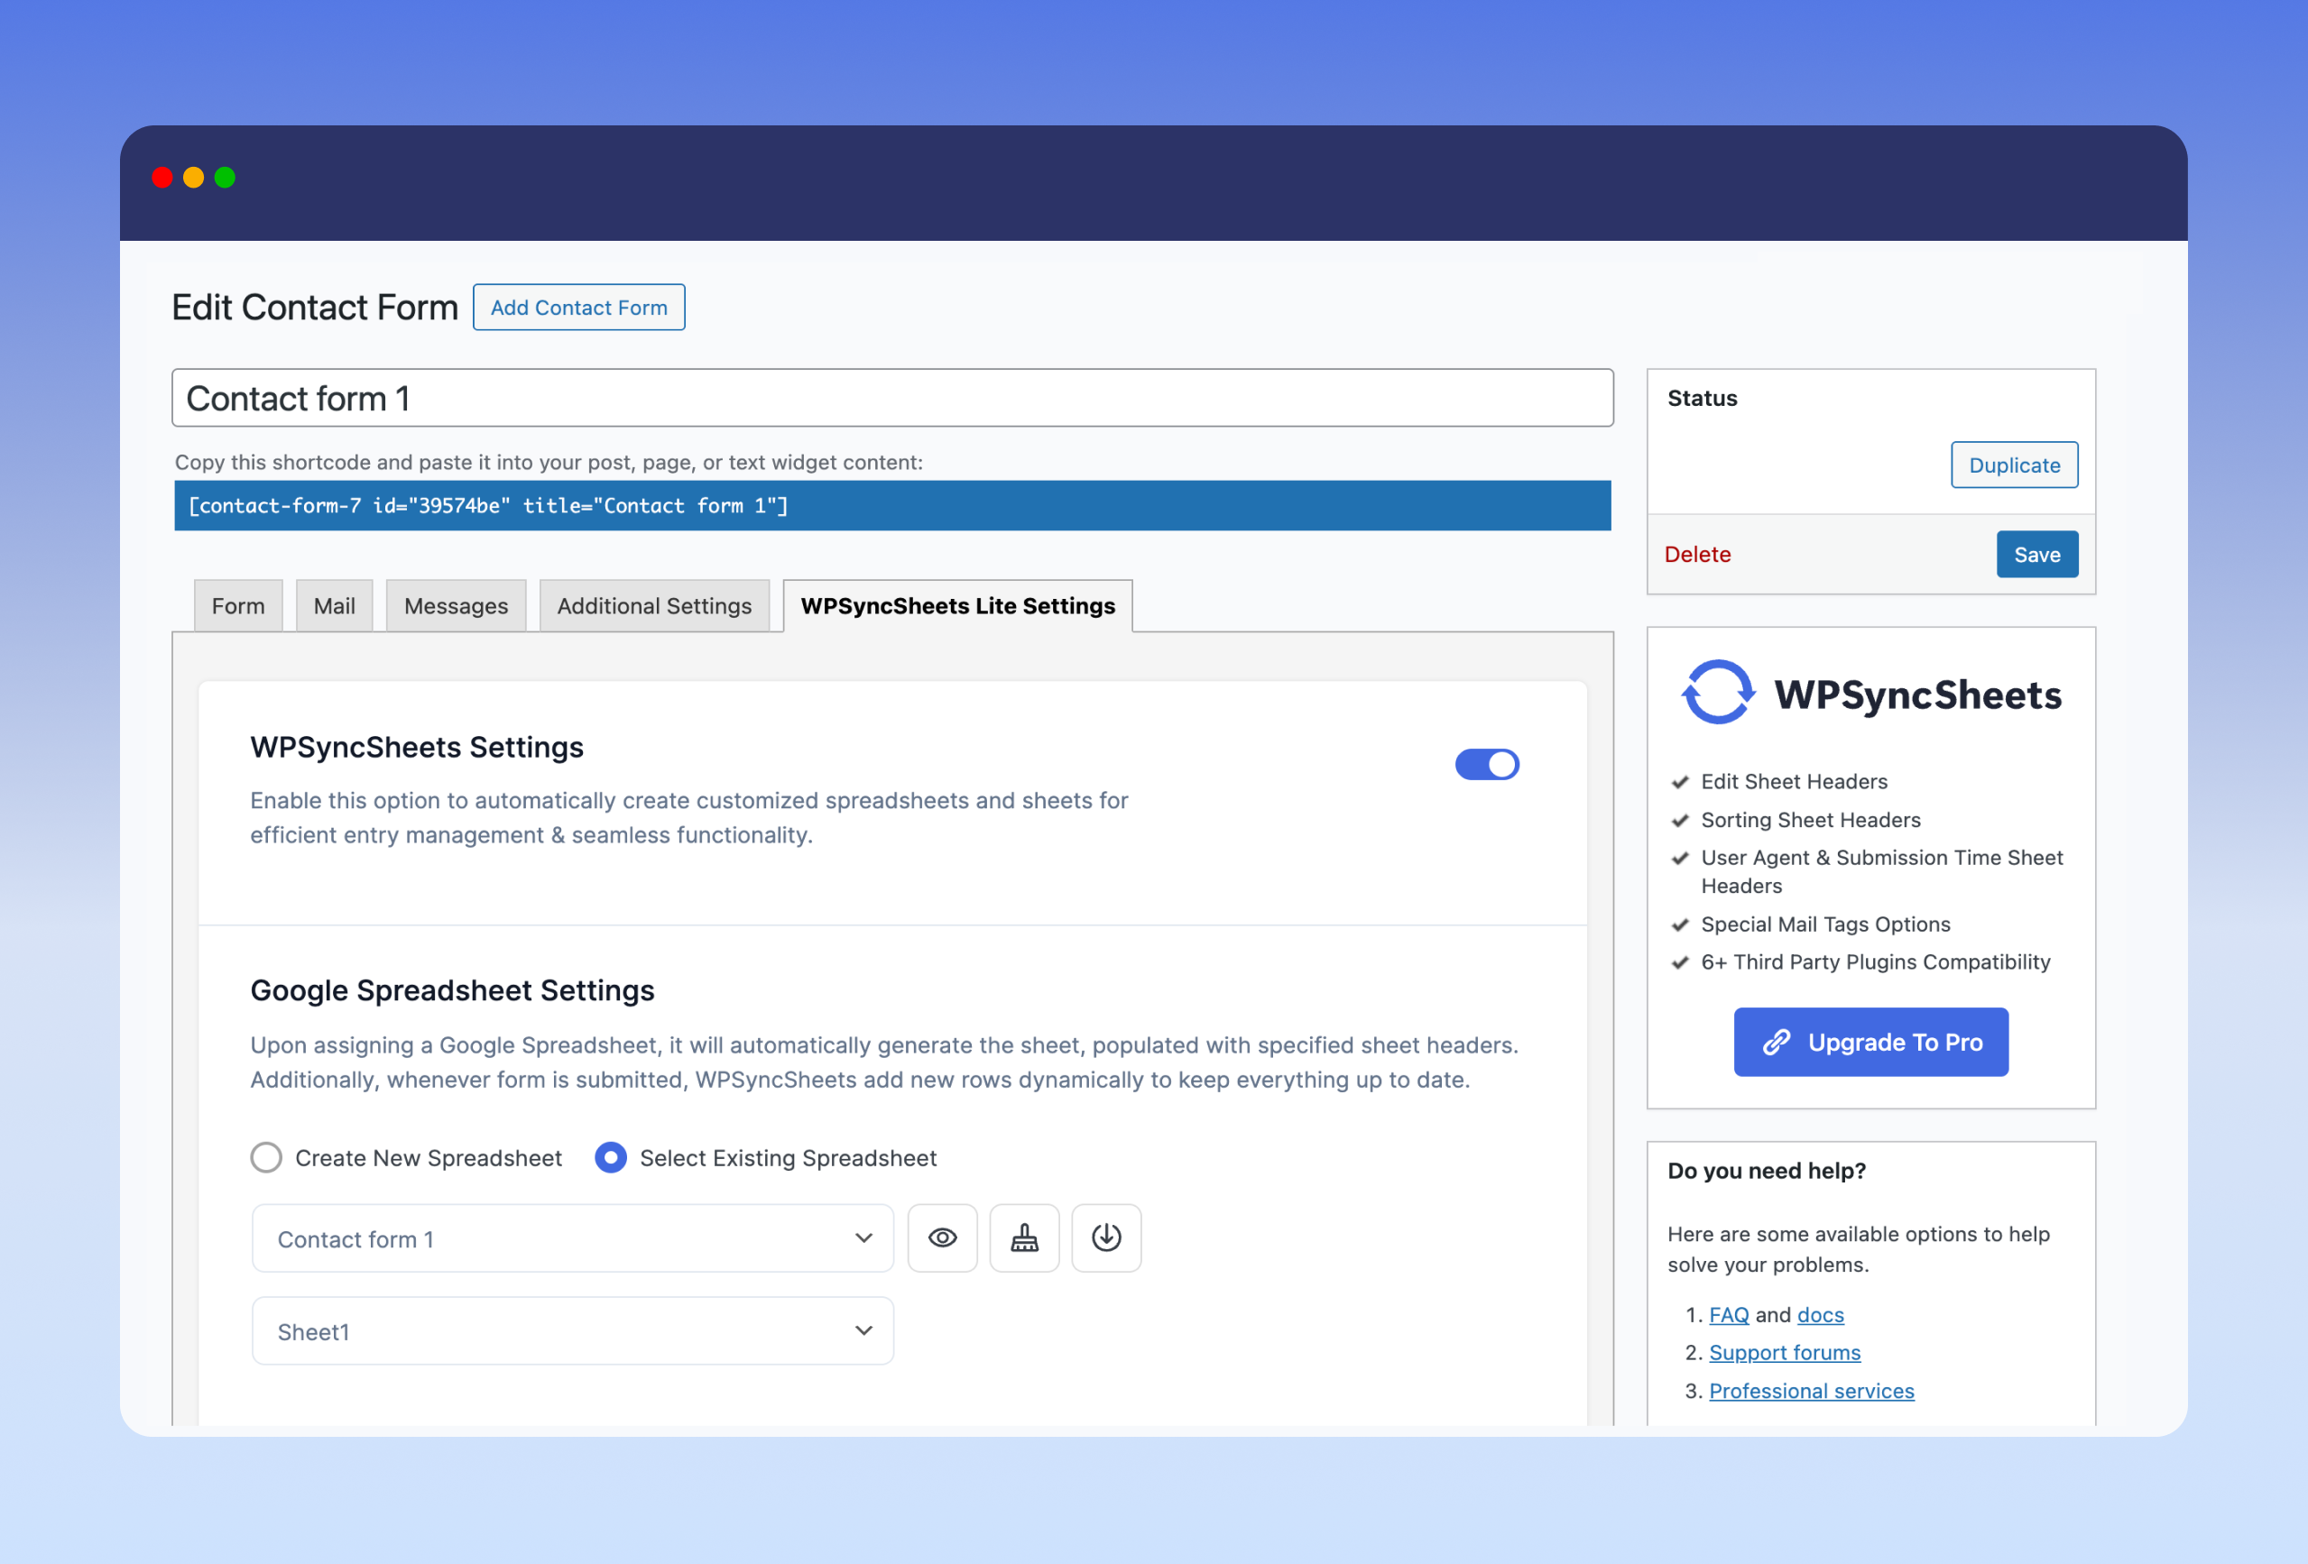Click the Contact form 1 title field
The width and height of the screenshot is (2308, 1564).
tap(891, 398)
